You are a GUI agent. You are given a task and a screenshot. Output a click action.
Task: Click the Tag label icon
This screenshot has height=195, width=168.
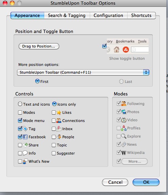[x=25, y=129]
